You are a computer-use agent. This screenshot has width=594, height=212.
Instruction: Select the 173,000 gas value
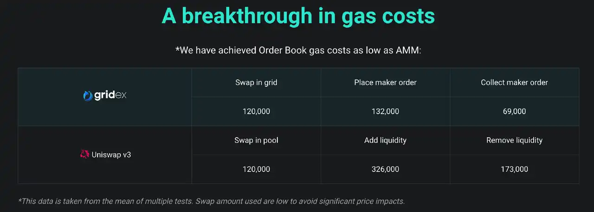pyautogui.click(x=514, y=169)
